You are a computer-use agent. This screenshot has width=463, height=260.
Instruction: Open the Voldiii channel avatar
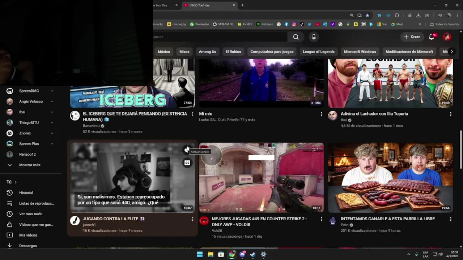point(204,221)
